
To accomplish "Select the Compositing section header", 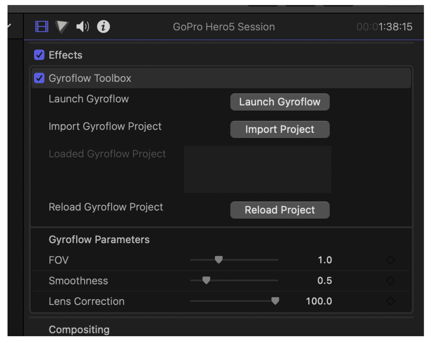I will point(79,330).
